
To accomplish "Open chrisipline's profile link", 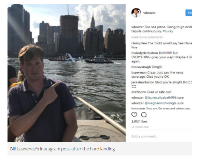I will click(x=139, y=43).
